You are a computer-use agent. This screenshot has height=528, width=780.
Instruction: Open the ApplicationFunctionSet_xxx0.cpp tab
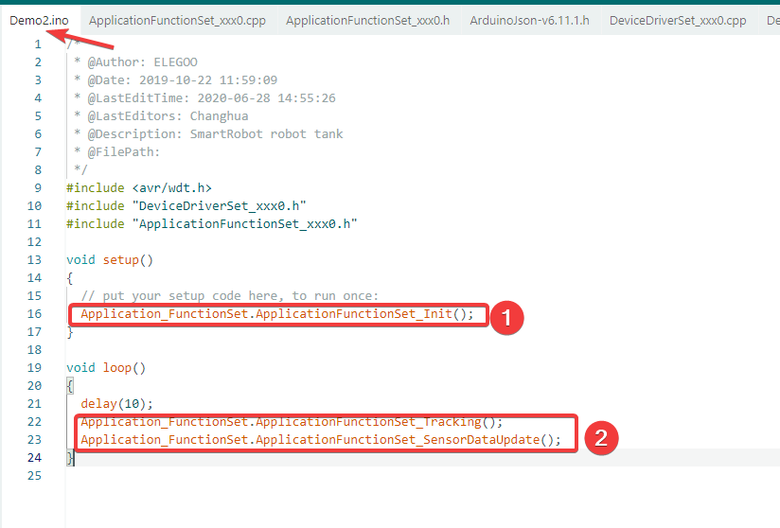(178, 21)
